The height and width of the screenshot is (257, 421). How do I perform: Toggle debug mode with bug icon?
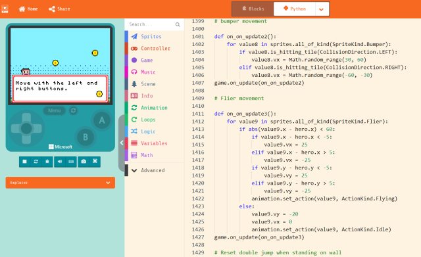coord(47,162)
